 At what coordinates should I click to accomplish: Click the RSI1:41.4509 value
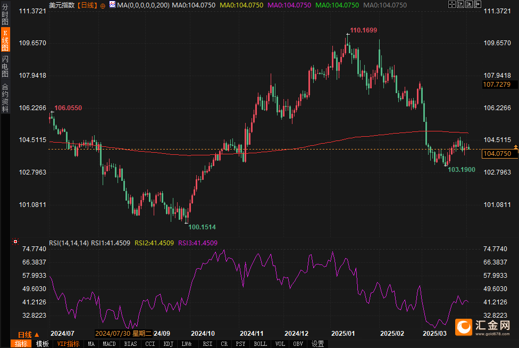[x=111, y=243]
